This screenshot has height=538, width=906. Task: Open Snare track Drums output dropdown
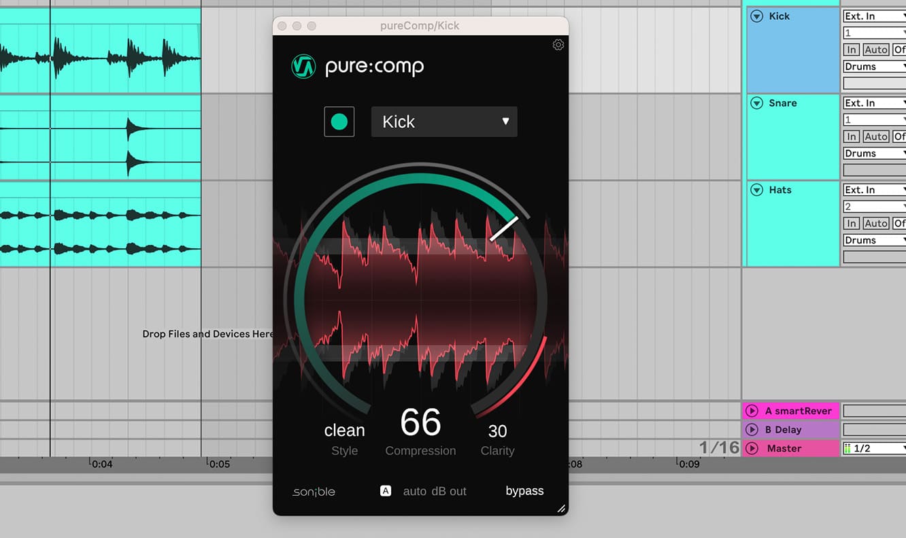tap(875, 154)
